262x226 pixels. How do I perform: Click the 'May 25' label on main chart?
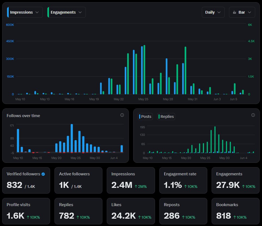click(143, 99)
